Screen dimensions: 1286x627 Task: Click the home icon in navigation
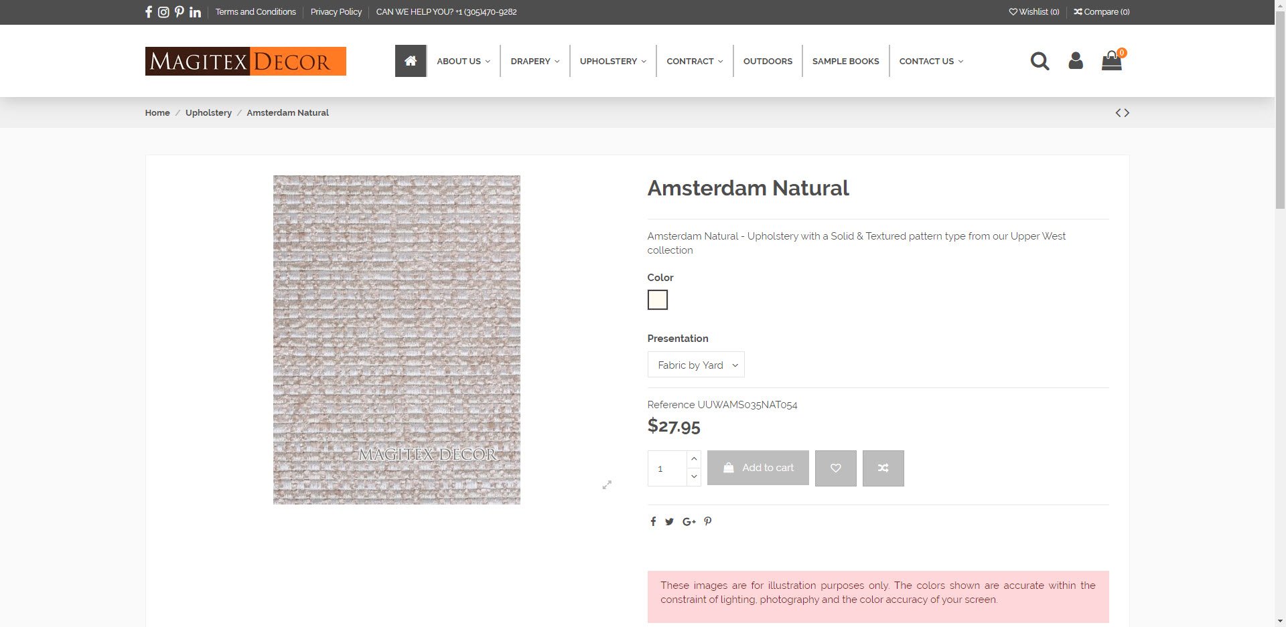point(411,61)
